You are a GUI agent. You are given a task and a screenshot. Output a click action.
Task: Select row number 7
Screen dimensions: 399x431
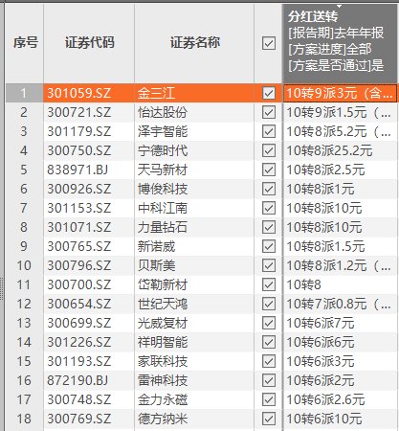24,208
